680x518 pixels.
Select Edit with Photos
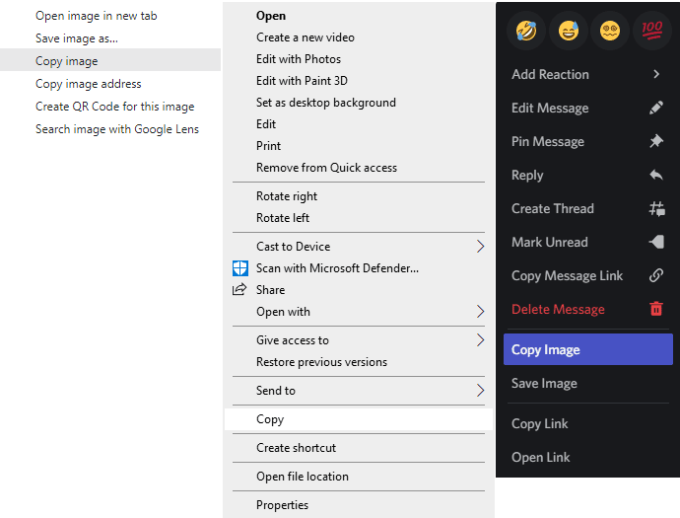[x=299, y=59]
